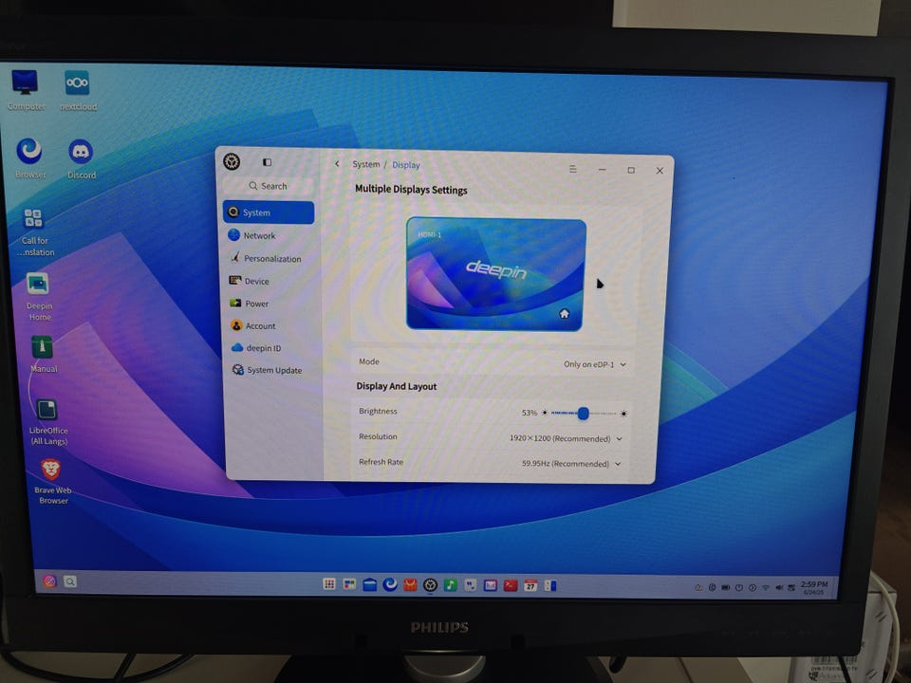
Task: Open the multitasking view dock icon
Action: 349,584
